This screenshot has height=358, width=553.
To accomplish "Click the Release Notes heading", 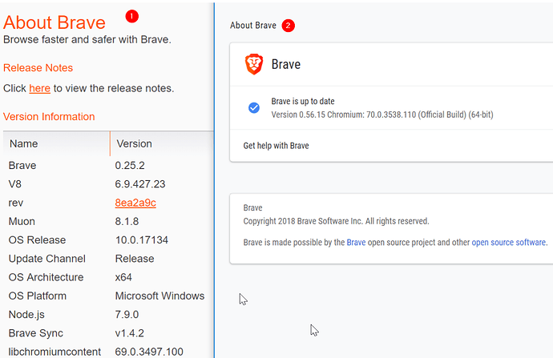I will pos(38,68).
